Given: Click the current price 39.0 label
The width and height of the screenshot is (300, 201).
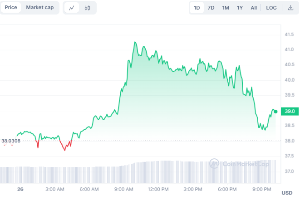Looking at the screenshot, I should point(290,111).
